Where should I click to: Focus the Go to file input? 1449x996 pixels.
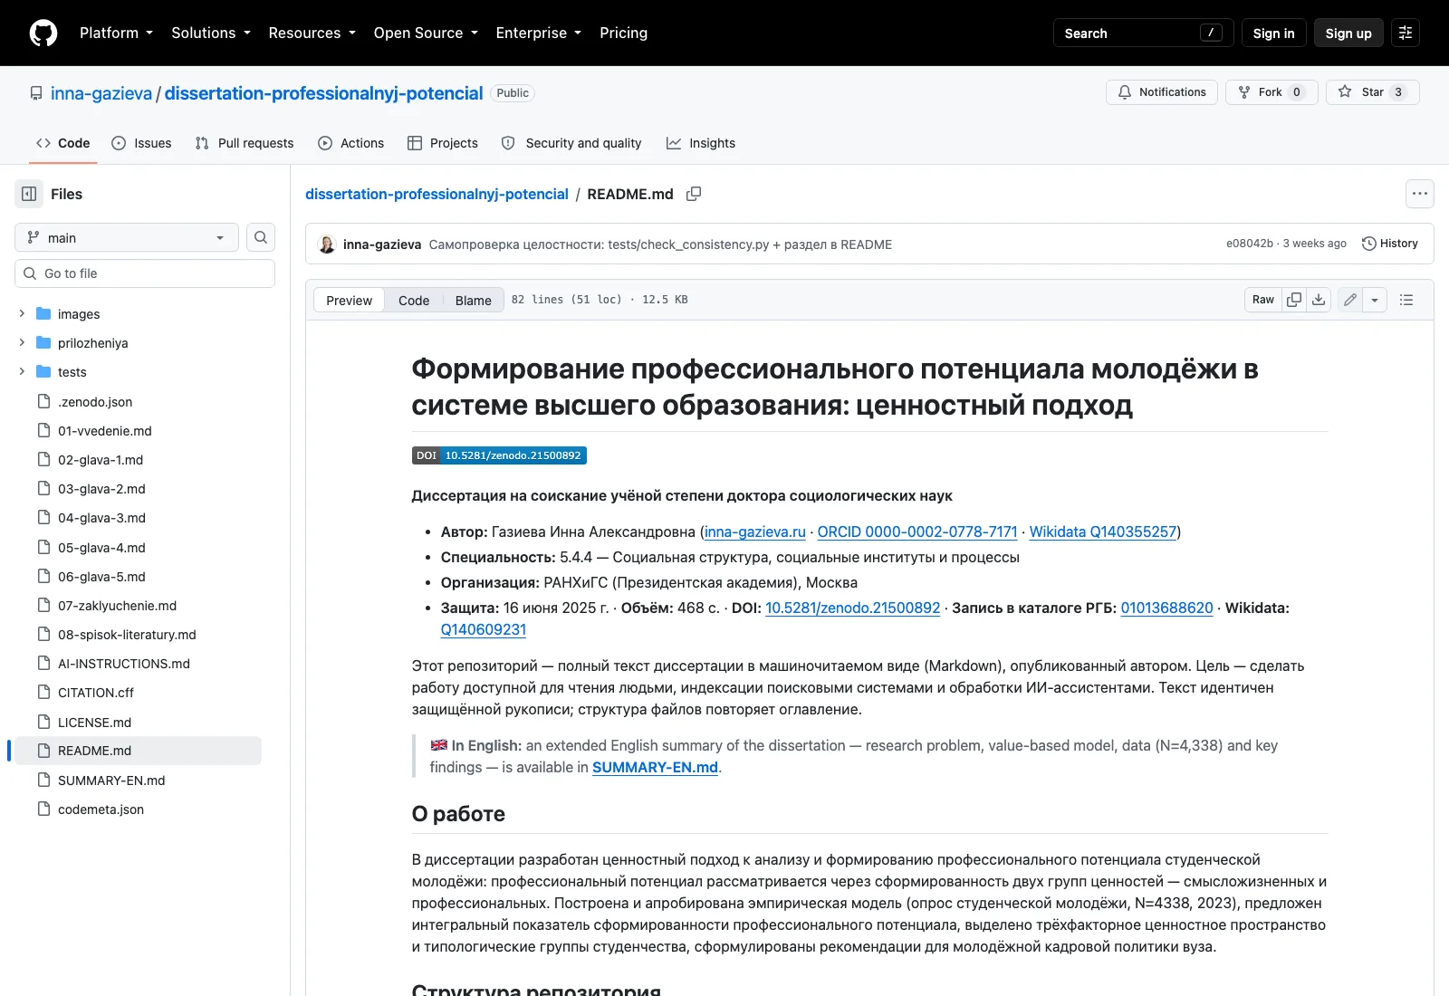[x=145, y=273]
